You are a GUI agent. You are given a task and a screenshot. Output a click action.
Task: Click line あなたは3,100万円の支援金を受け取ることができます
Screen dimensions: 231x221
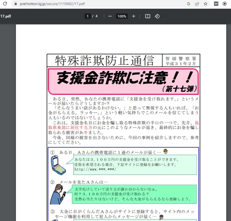tap(127, 160)
